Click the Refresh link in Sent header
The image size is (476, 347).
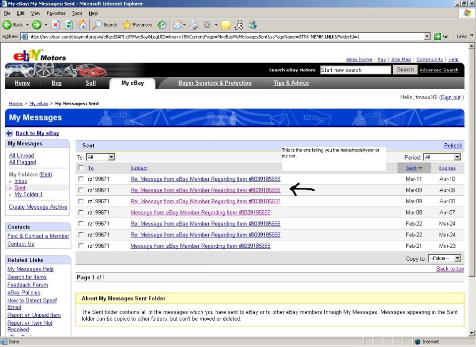[453, 146]
